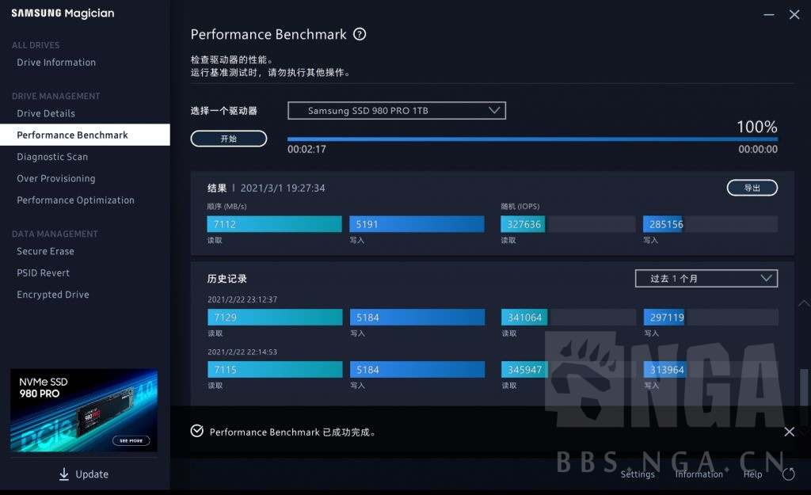Click the benchmark progress bar at 100%
Viewport: 811px width, 495px height.
point(531,139)
